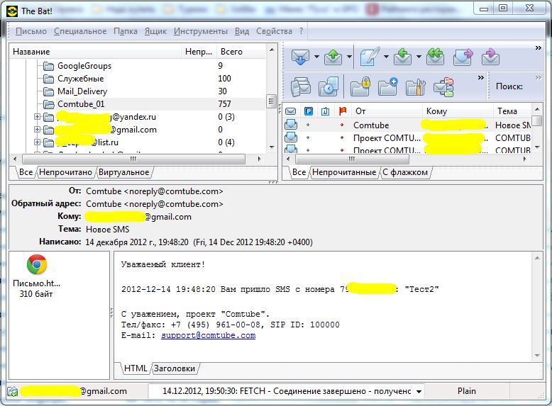Click the Comtube_01 folder icon
Image resolution: width=552 pixels, height=406 pixels.
coord(48,104)
